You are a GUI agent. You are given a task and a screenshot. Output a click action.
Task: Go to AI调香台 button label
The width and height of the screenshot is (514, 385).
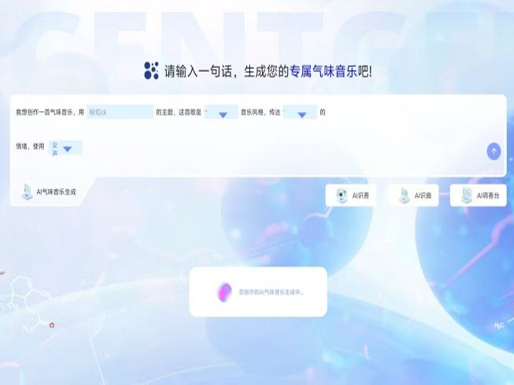point(488,195)
